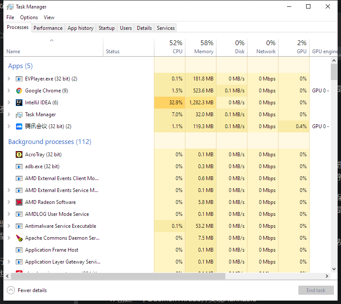Click the vertical scrollbar up arrow
341x304 pixels.
[334, 60]
